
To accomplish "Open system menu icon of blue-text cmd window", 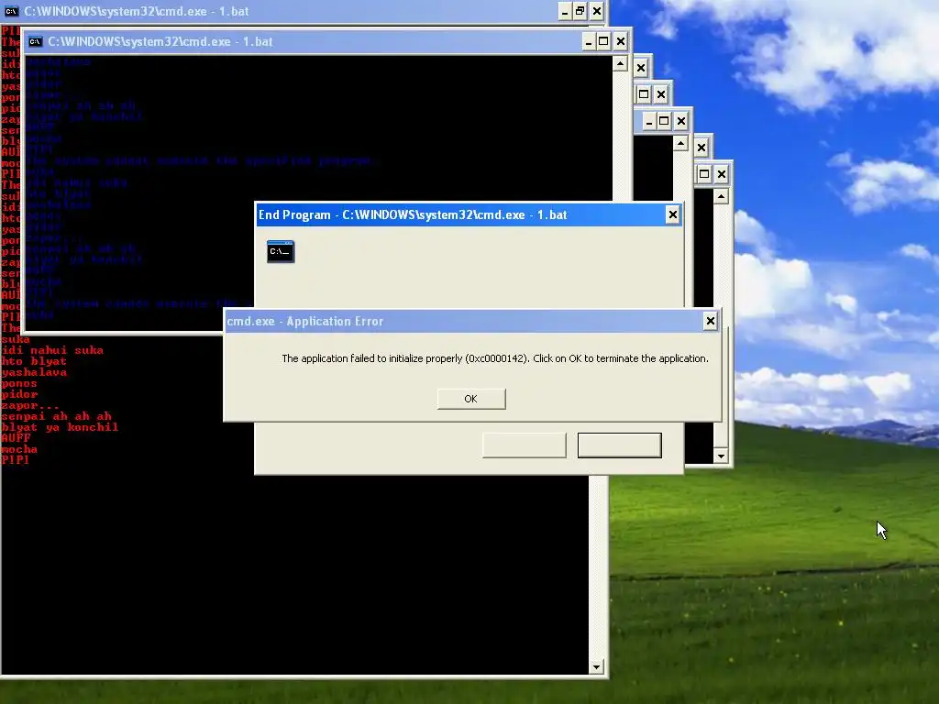I will click(36, 41).
